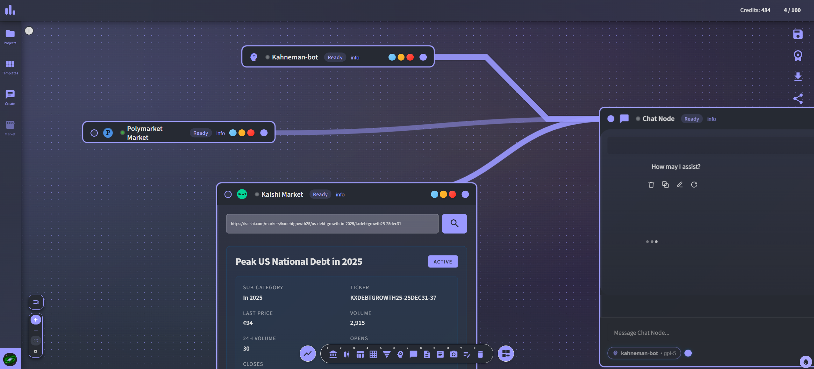Viewport: 814px width, 369px height.
Task: Open the kahneman-bot model selector in Chat Node
Action: (644, 353)
